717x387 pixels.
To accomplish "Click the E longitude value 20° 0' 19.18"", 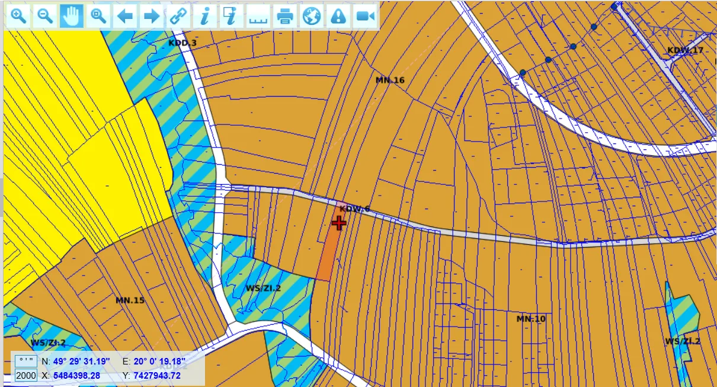I will point(159,361).
